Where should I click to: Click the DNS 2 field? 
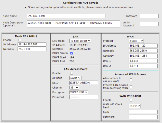[x=143, y=66]
